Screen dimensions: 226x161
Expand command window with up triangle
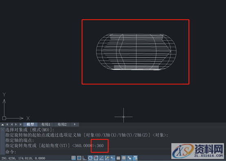pyautogui.click(x=2, y=125)
